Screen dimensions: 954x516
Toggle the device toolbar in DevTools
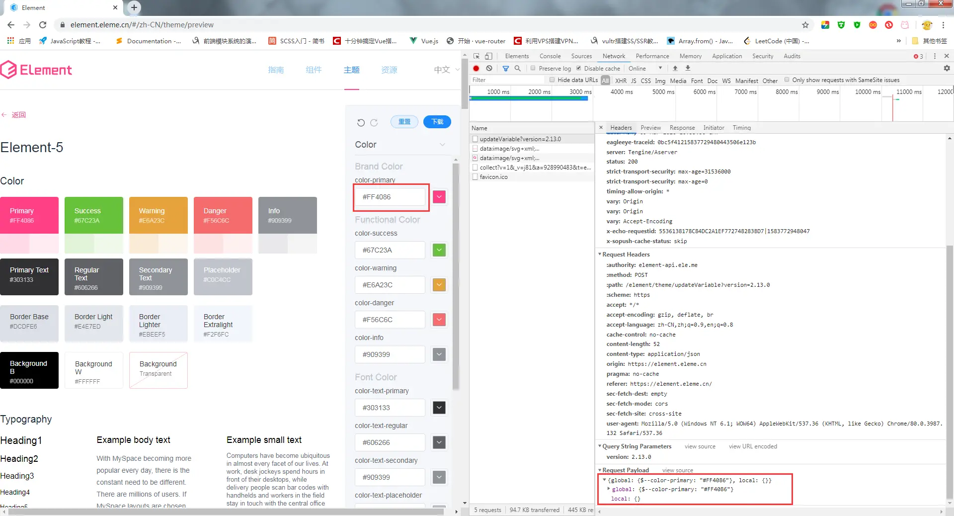[x=488, y=56]
